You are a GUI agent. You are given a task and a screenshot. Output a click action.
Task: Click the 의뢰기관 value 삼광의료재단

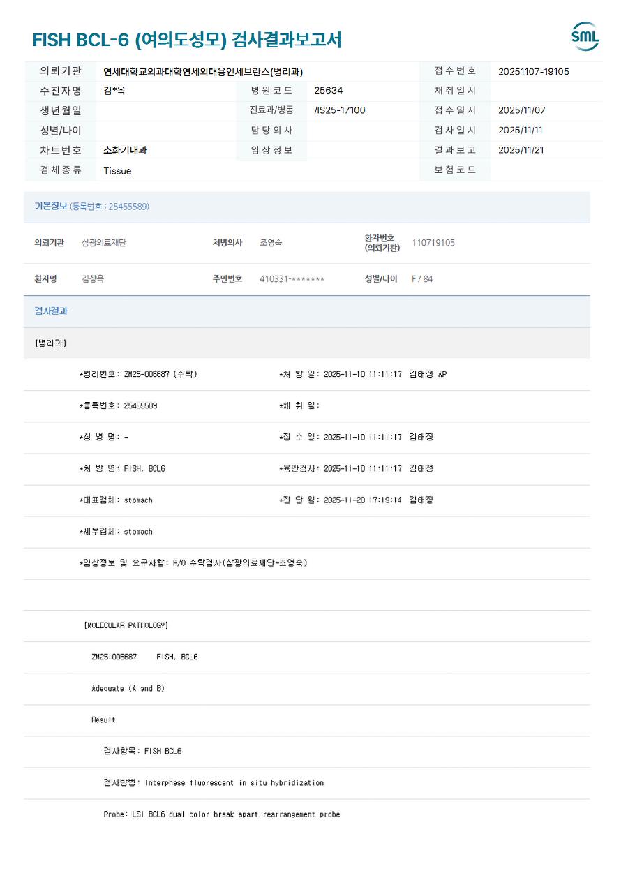(104, 243)
